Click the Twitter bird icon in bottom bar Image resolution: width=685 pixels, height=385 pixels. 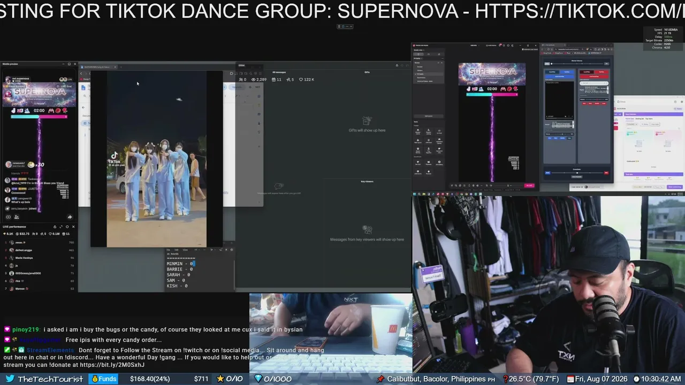[x=9, y=379]
